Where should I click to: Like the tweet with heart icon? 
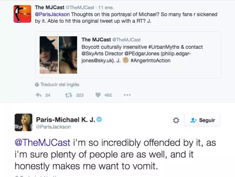98,95
